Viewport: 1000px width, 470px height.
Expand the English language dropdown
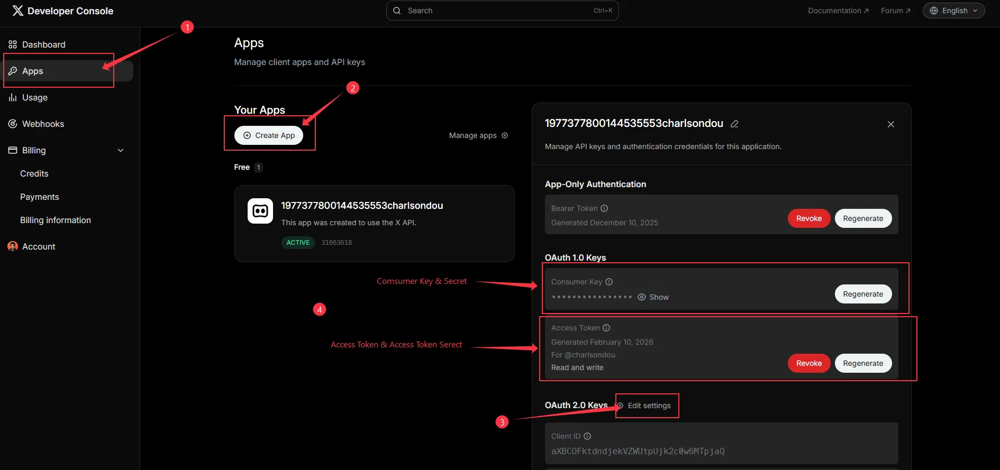[953, 11]
